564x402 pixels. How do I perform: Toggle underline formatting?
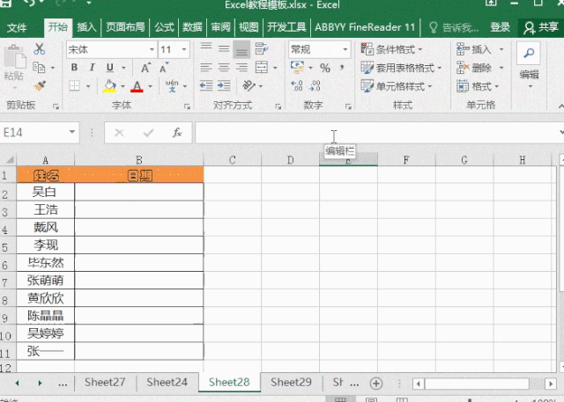point(110,68)
